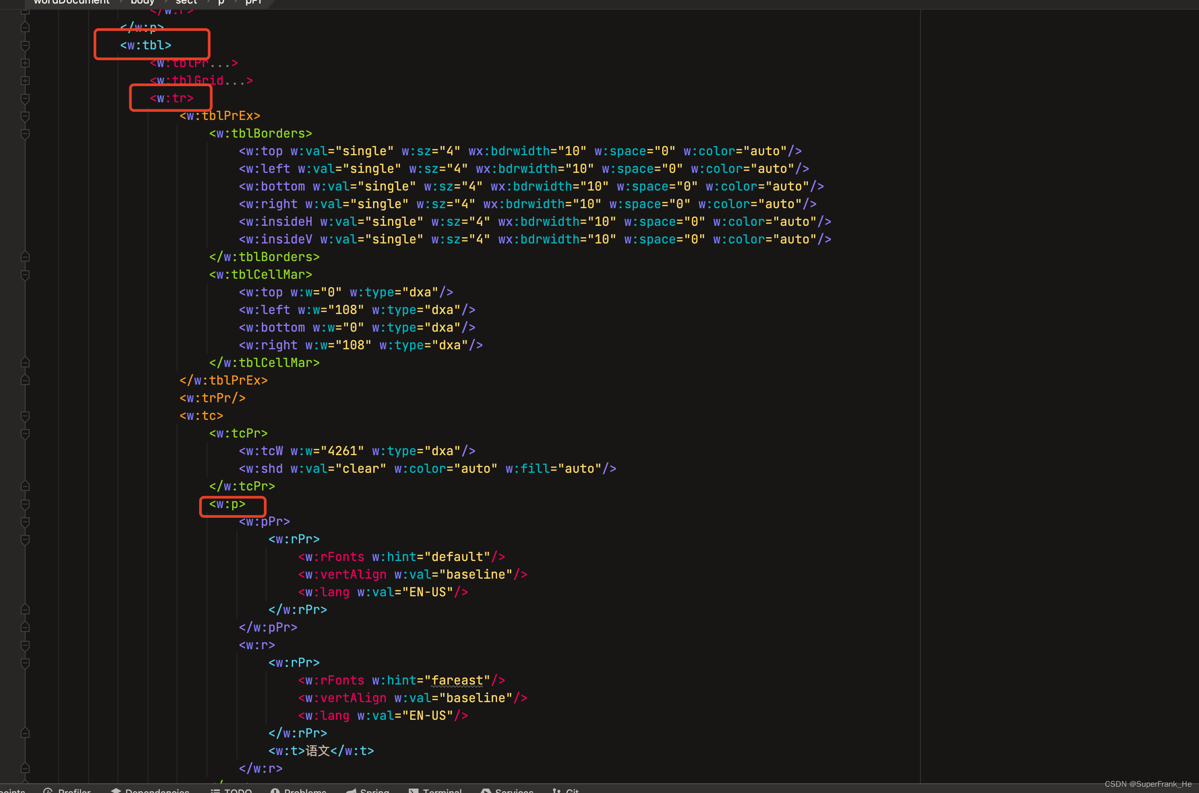Fold the w:tblBorders block in gutter
The image size is (1199, 793).
click(25, 134)
